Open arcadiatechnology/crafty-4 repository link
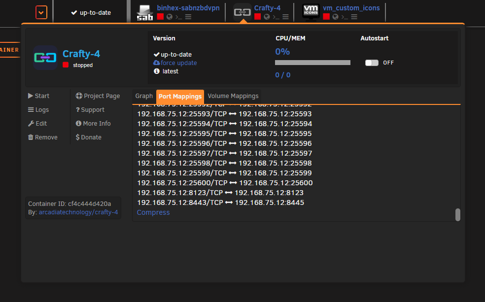The height and width of the screenshot is (302, 485). (78, 212)
